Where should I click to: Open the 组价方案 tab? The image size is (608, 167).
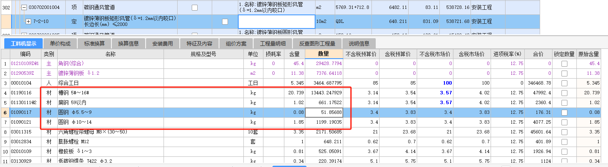tap(236, 43)
